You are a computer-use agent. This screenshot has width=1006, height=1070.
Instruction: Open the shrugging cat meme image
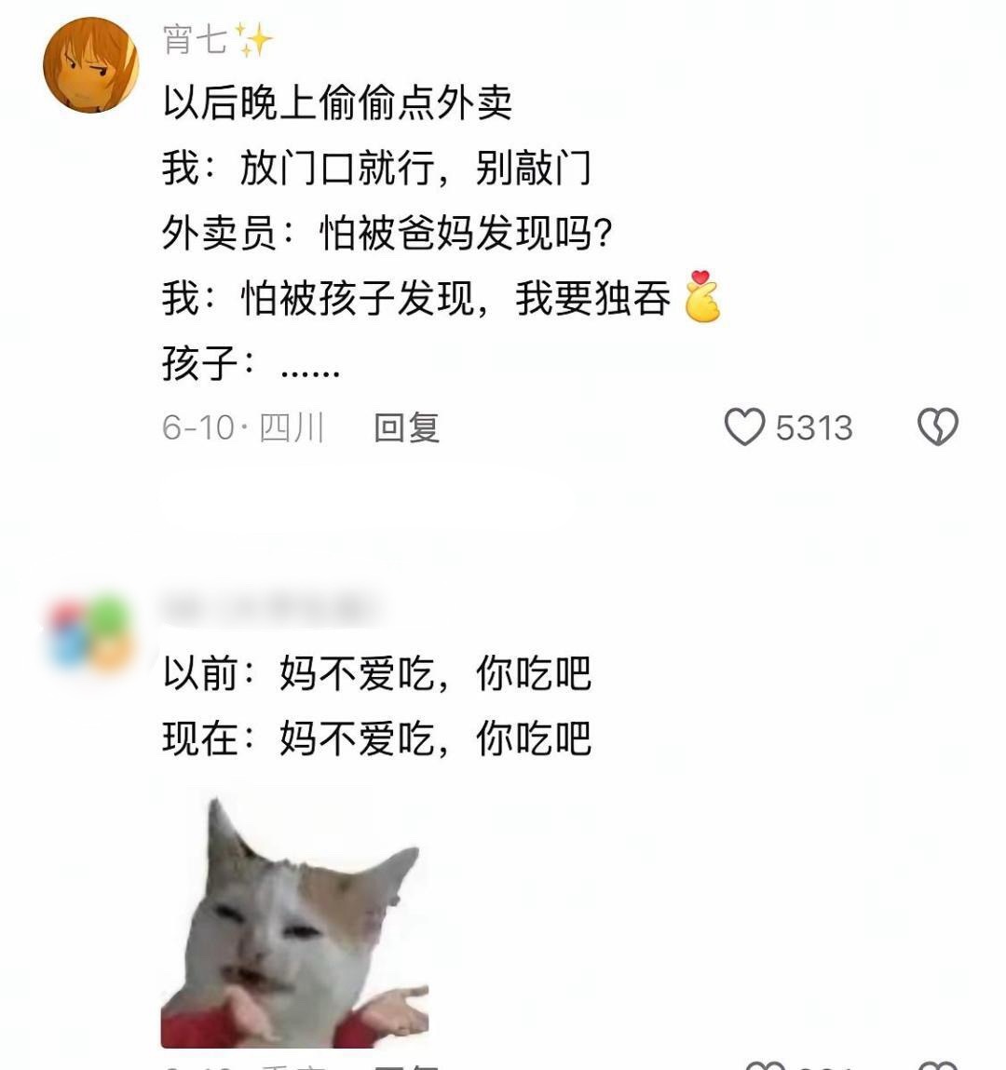(295, 923)
